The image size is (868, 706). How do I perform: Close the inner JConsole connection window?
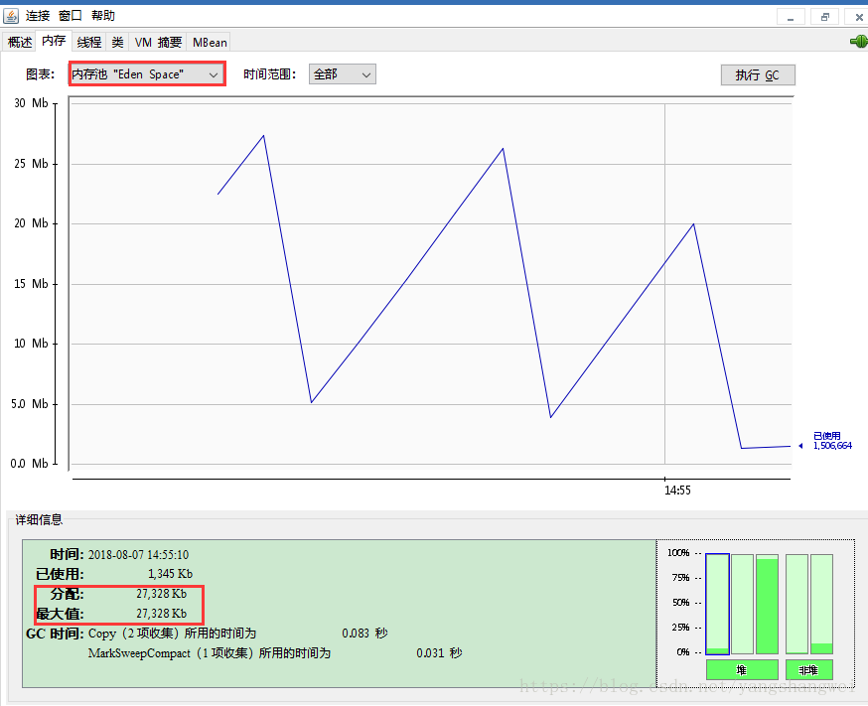point(854,17)
